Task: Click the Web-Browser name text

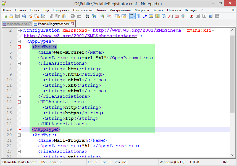Action: [69, 52]
